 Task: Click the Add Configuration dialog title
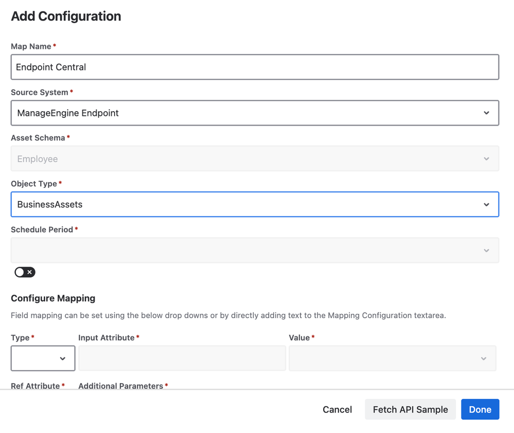tap(66, 16)
